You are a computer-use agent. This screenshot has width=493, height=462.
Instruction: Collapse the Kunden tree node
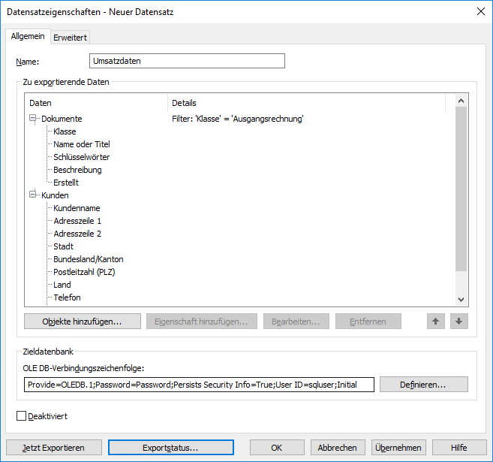(x=32, y=195)
